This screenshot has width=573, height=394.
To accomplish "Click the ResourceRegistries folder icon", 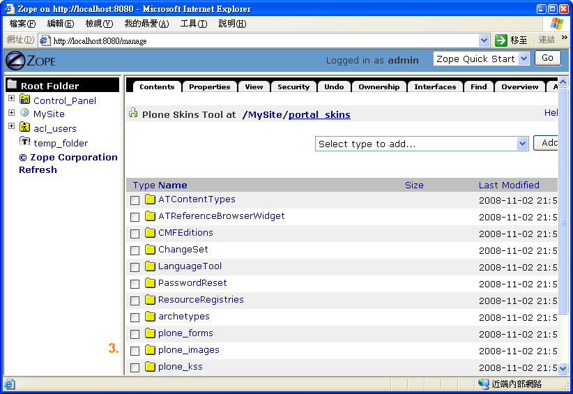I will (150, 300).
